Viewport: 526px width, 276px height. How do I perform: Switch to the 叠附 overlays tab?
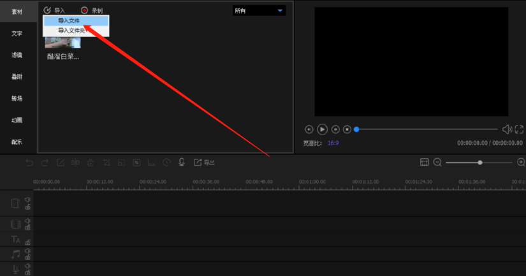(17, 76)
